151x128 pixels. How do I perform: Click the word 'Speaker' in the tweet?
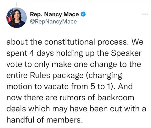click(126, 53)
